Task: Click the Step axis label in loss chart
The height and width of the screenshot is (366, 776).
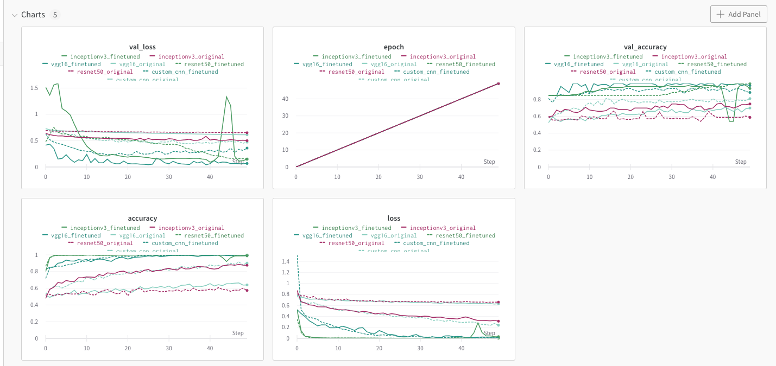Action: (489, 333)
